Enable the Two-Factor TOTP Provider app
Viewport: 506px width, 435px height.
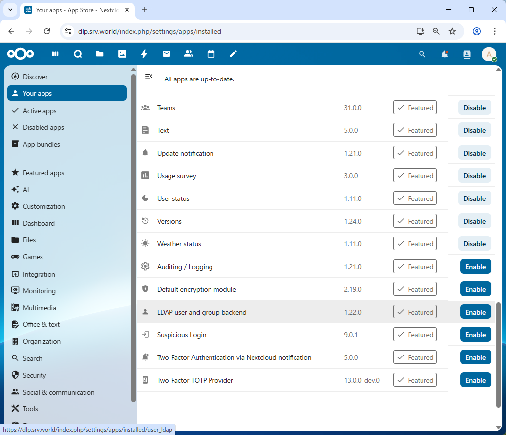click(x=475, y=380)
